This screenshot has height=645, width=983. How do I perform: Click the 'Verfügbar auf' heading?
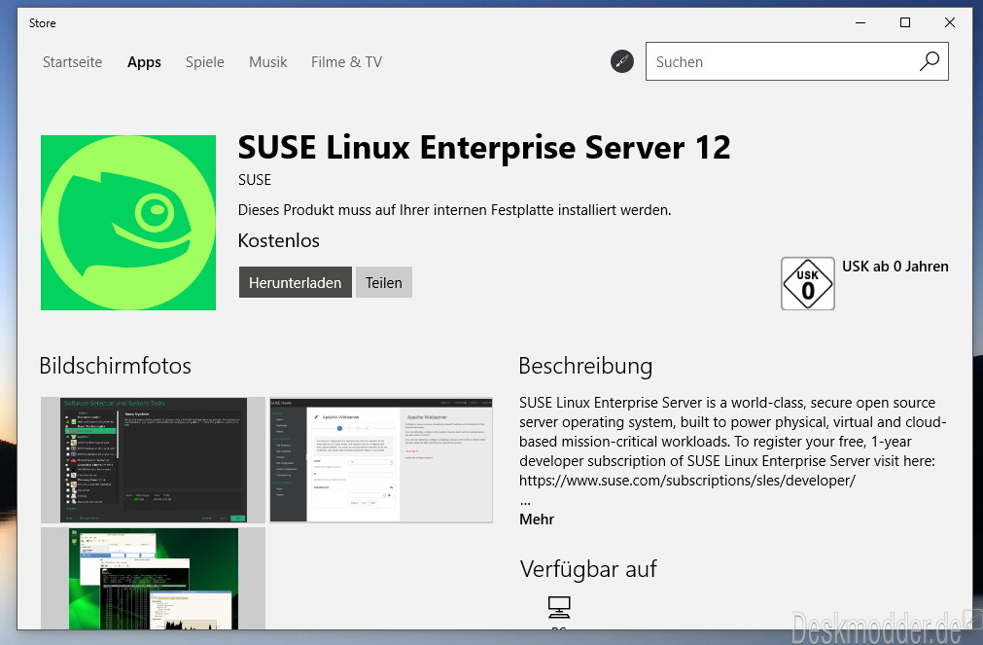click(x=588, y=569)
